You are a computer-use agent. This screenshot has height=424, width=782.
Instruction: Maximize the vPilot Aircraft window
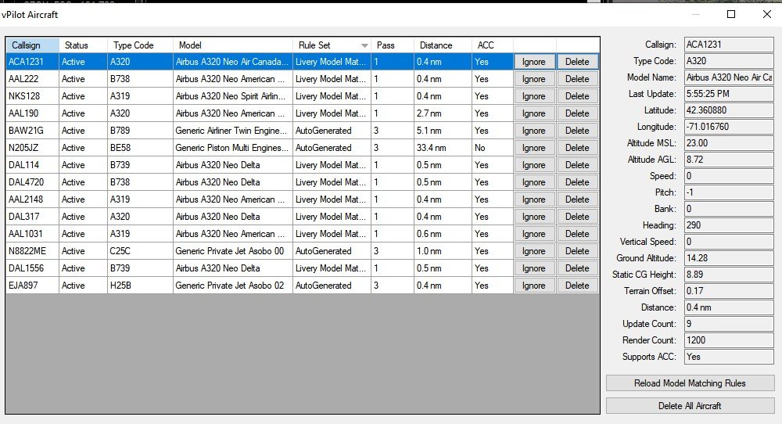click(731, 14)
